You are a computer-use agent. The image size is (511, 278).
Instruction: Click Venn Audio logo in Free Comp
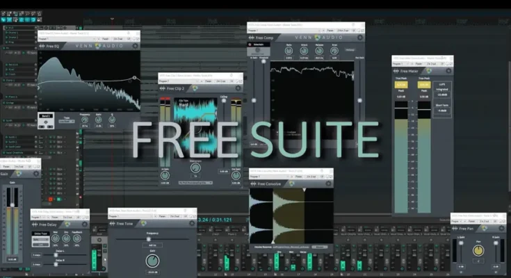coord(318,38)
